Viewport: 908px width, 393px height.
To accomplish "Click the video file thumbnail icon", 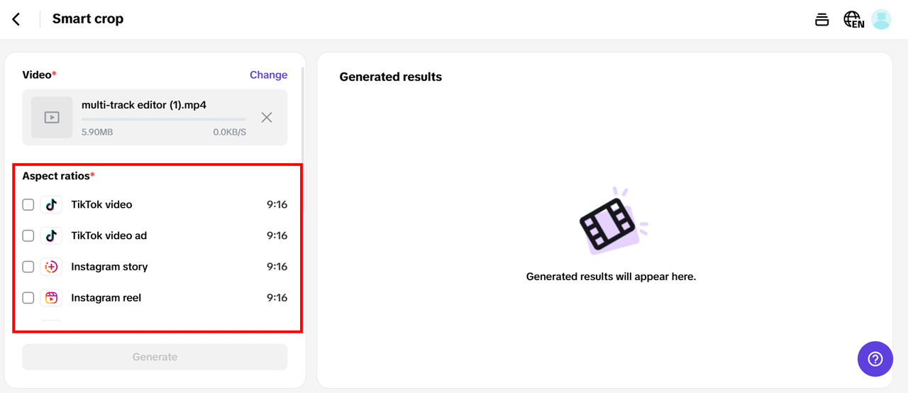I will point(52,117).
